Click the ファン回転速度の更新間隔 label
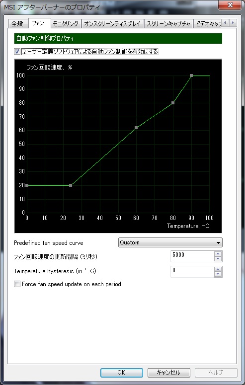This screenshot has height=385, width=245. [x=56, y=257]
